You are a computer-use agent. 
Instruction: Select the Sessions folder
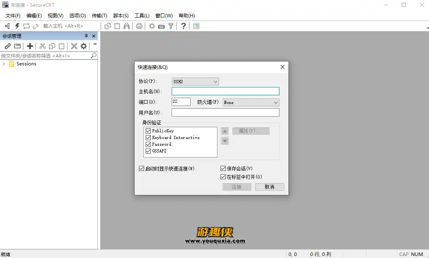pos(26,64)
